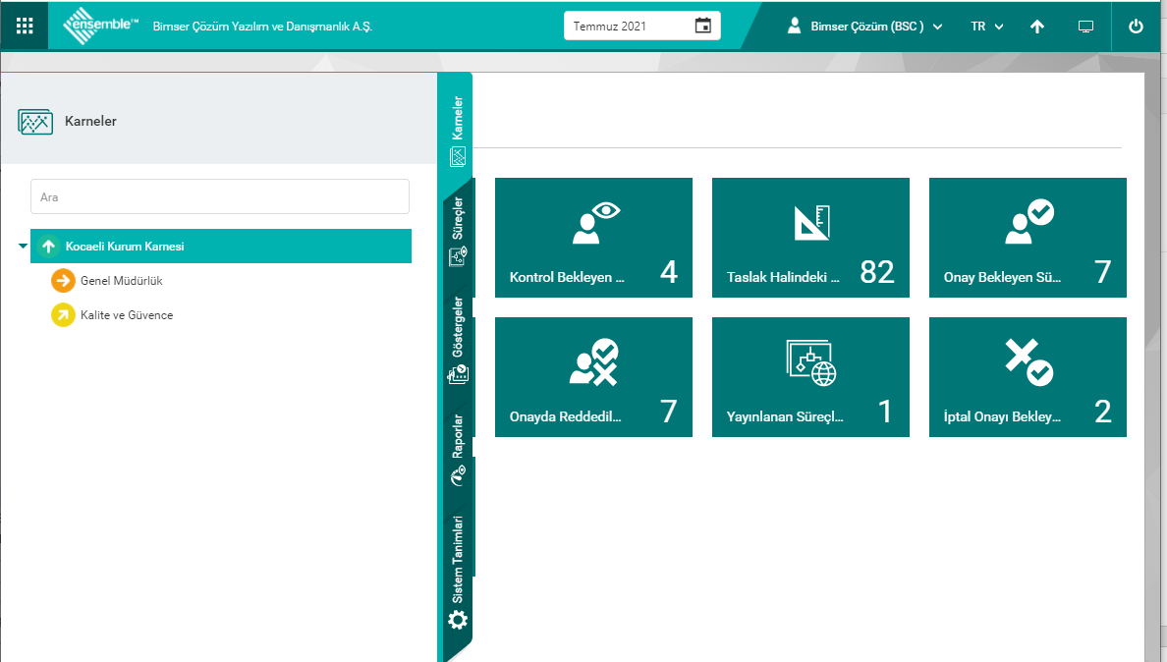Click the monitor display icon

point(1085,27)
